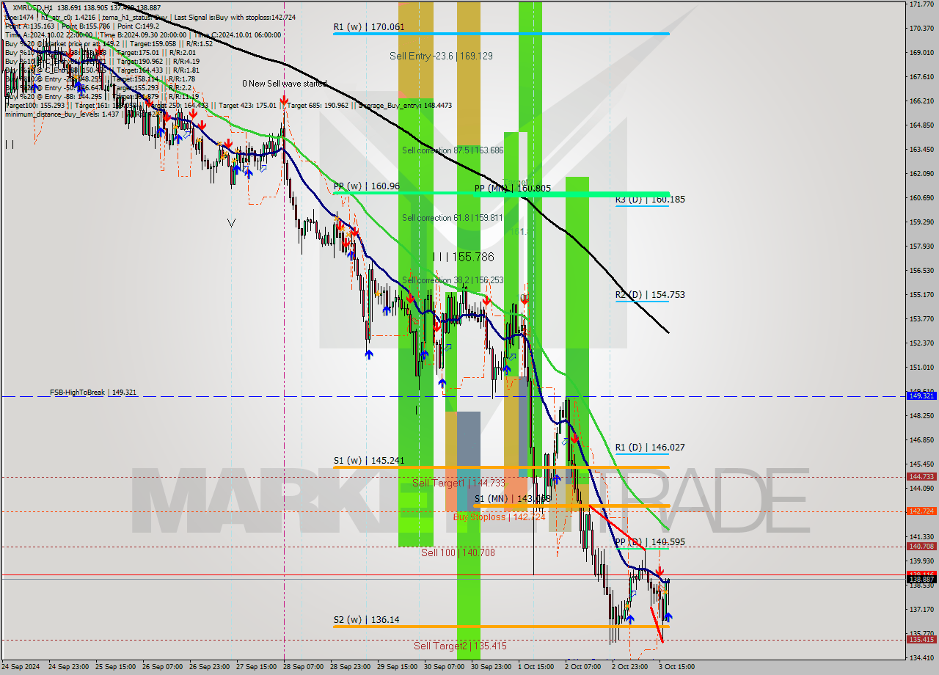Click the 'R3 (D) | 160.185' label

[650, 199]
